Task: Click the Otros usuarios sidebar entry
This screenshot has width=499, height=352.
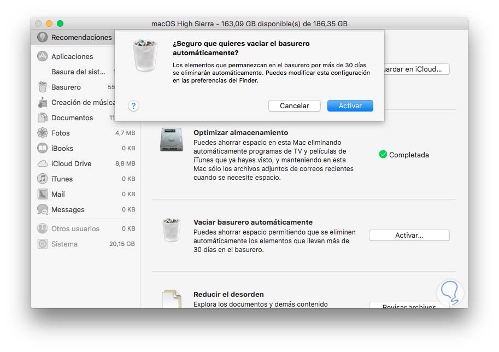Action: [x=85, y=228]
